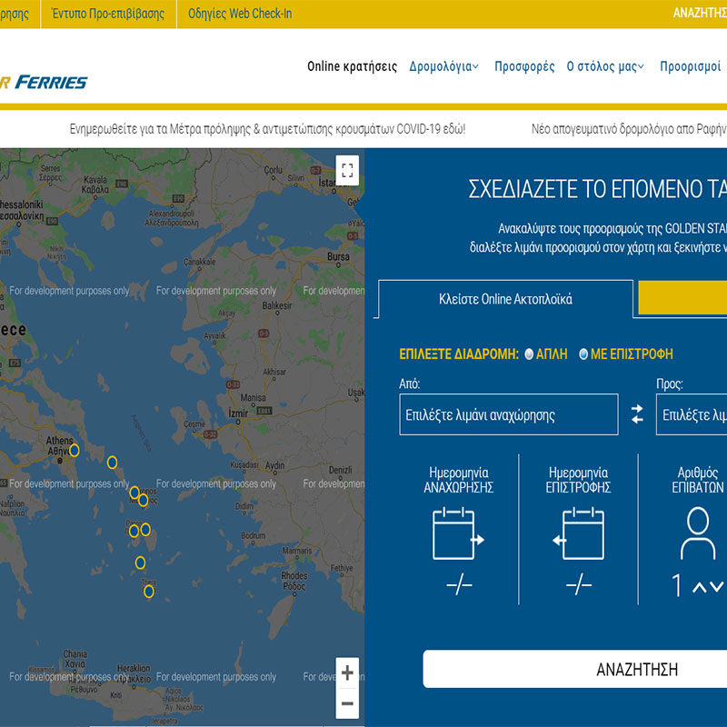
Task: Open the departure date calendar icon
Action: [458, 533]
